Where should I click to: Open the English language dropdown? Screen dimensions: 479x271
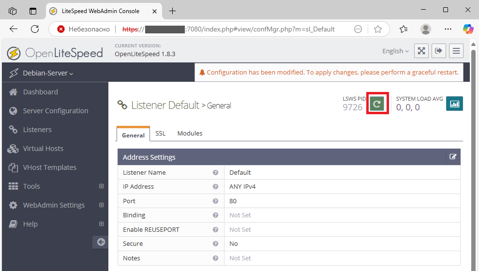(395, 51)
